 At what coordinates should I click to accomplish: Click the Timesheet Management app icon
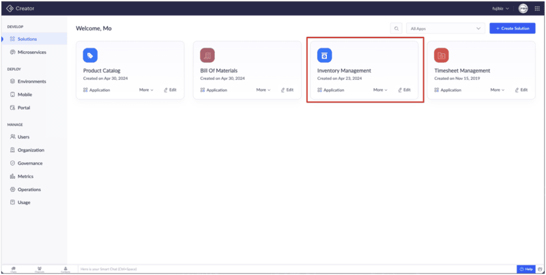442,55
